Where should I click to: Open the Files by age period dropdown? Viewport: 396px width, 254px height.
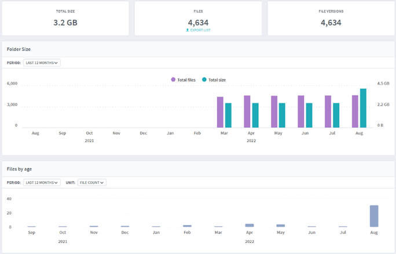click(x=42, y=183)
